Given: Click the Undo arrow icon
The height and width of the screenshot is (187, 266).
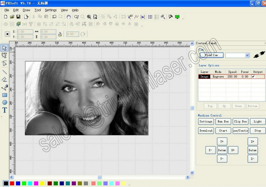Looking at the screenshot, I should click(54, 17).
